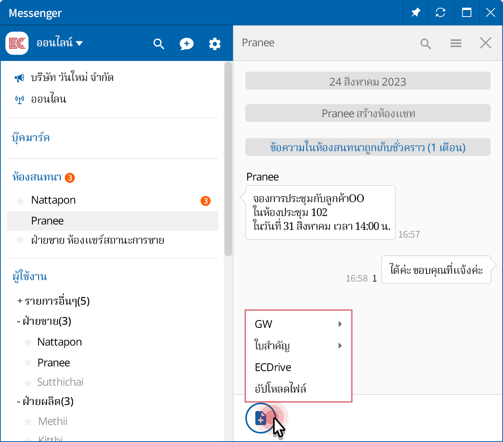Open settings gear icon
This screenshot has width=503, height=442.
pos(214,44)
